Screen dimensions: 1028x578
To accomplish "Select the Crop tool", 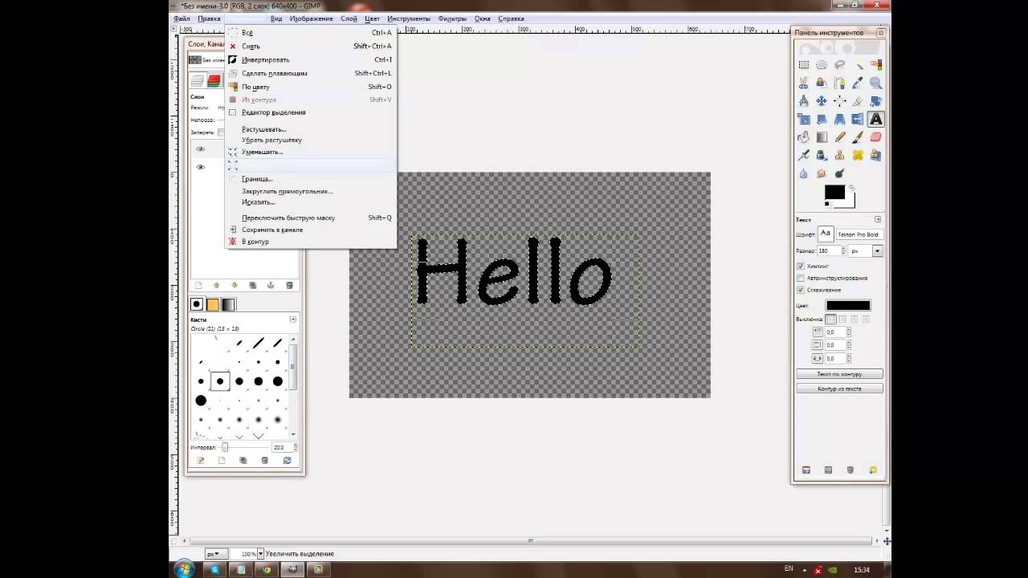I will coord(858,101).
